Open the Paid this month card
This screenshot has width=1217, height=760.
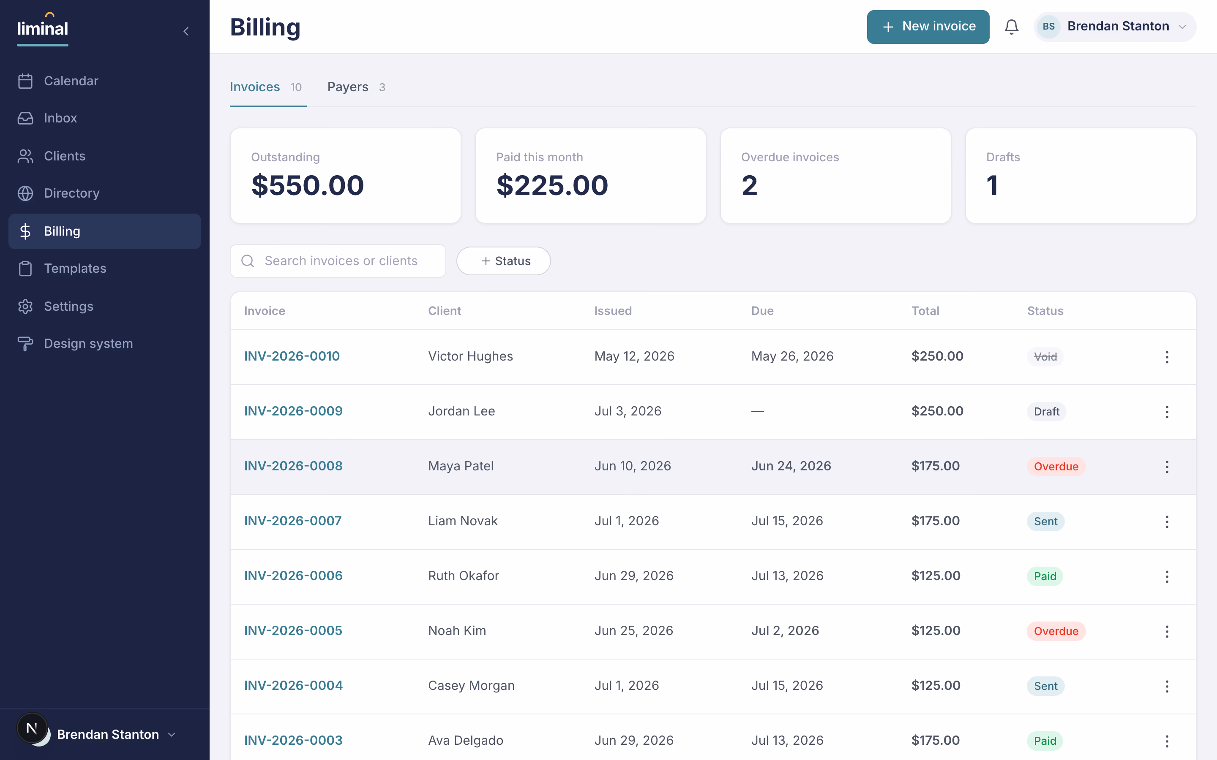click(x=590, y=175)
